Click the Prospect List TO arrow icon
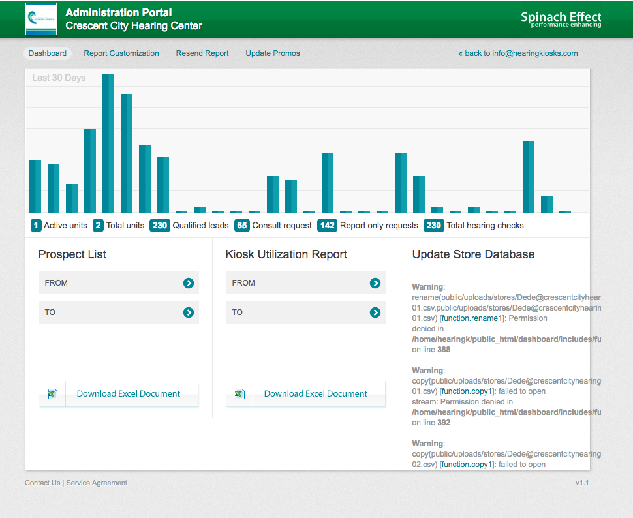The width and height of the screenshot is (633, 518). tap(189, 312)
